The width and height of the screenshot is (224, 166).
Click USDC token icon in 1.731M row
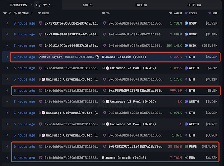186,23
